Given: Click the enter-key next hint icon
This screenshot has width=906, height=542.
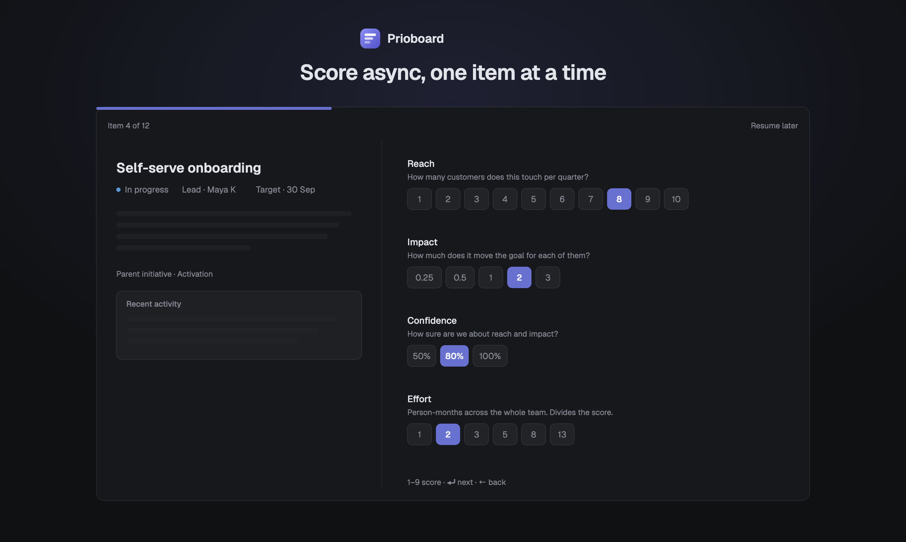Looking at the screenshot, I should pyautogui.click(x=451, y=482).
